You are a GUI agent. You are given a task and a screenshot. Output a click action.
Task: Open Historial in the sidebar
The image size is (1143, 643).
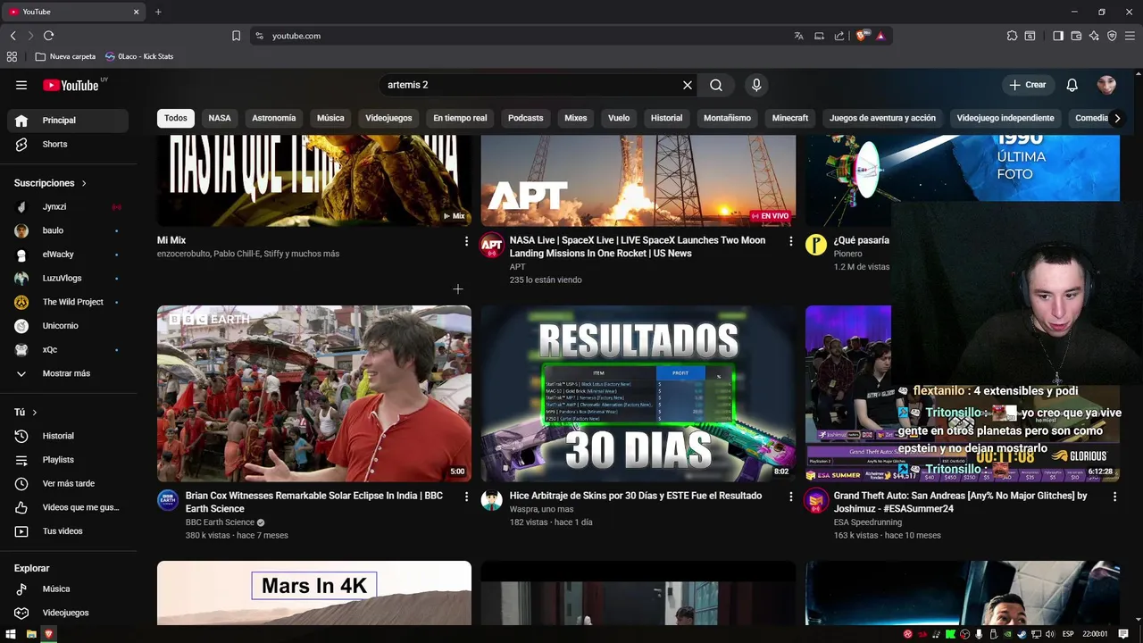coord(68,436)
